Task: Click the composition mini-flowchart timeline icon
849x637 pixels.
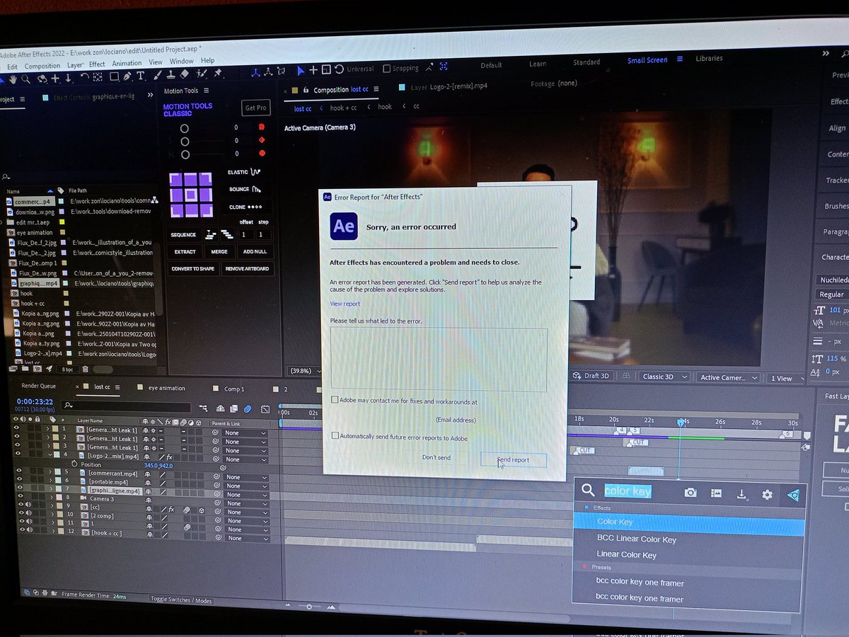Action: pyautogui.click(x=204, y=408)
